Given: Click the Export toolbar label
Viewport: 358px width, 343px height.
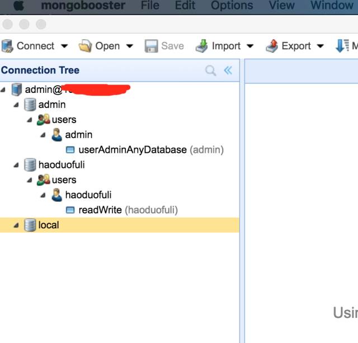Looking at the screenshot, I should [296, 46].
